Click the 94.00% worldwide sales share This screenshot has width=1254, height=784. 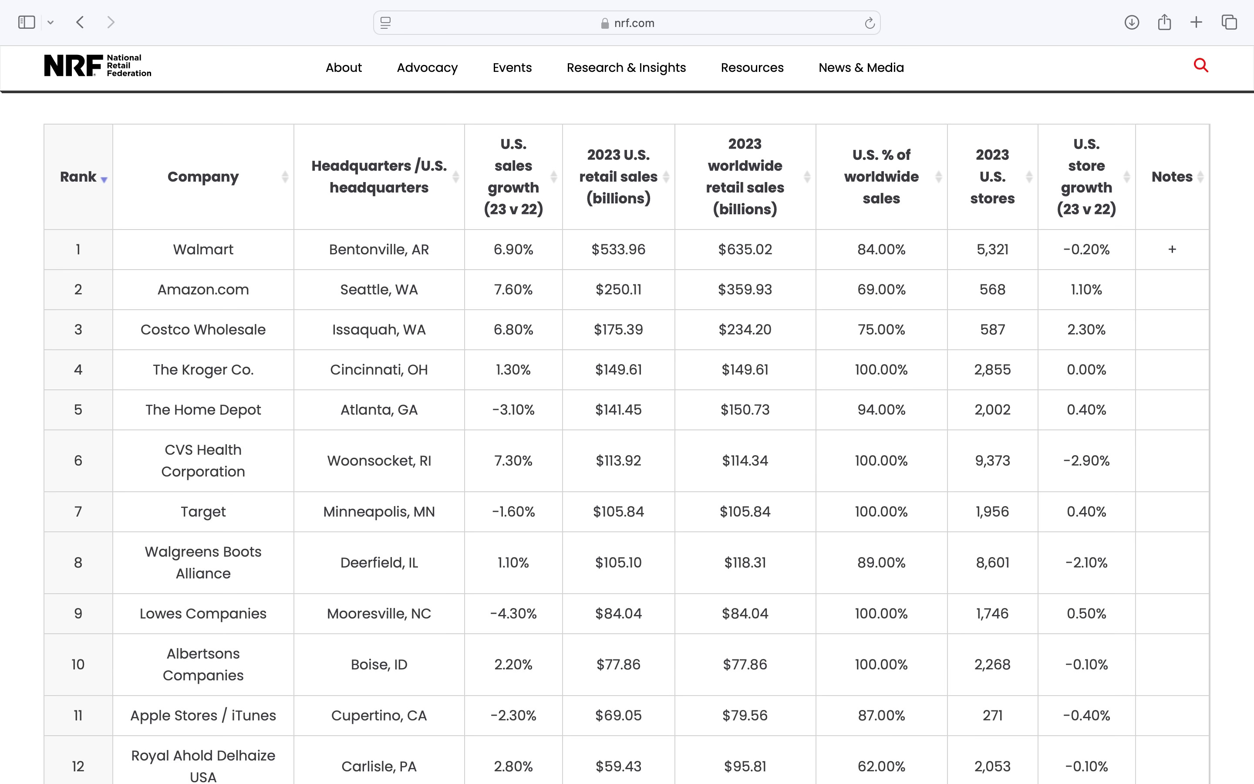tap(881, 409)
